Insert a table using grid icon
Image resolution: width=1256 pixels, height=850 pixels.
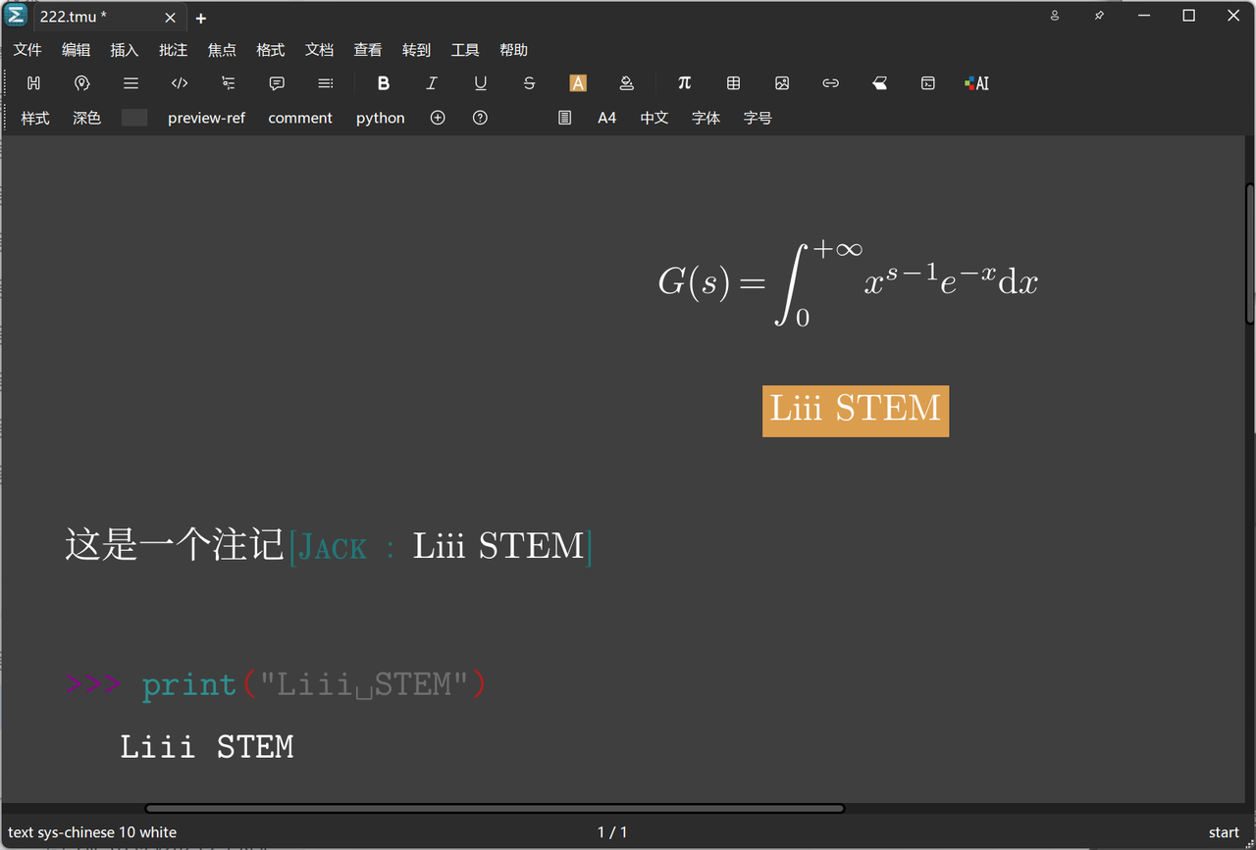(x=733, y=83)
